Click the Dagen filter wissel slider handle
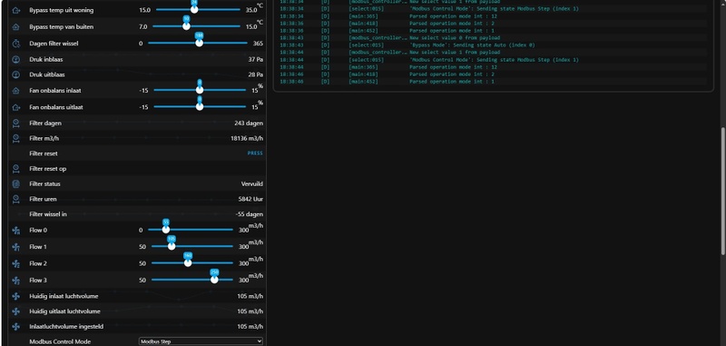This screenshot has height=346, width=726. 199,43
